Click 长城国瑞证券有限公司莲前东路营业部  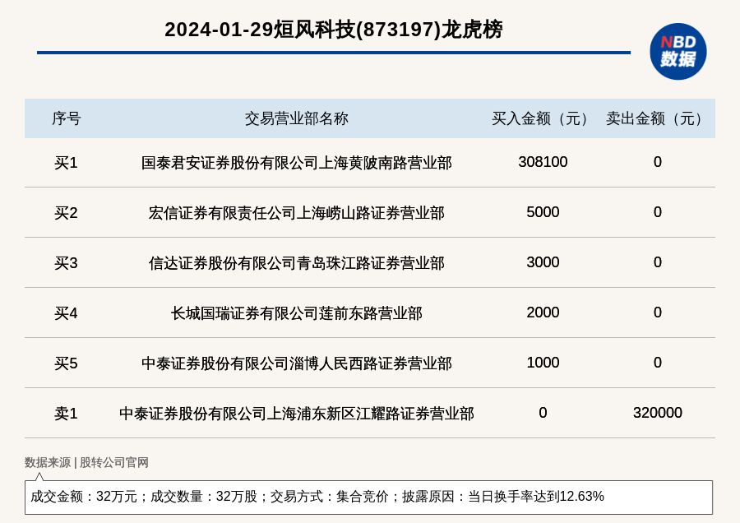pos(296,313)
